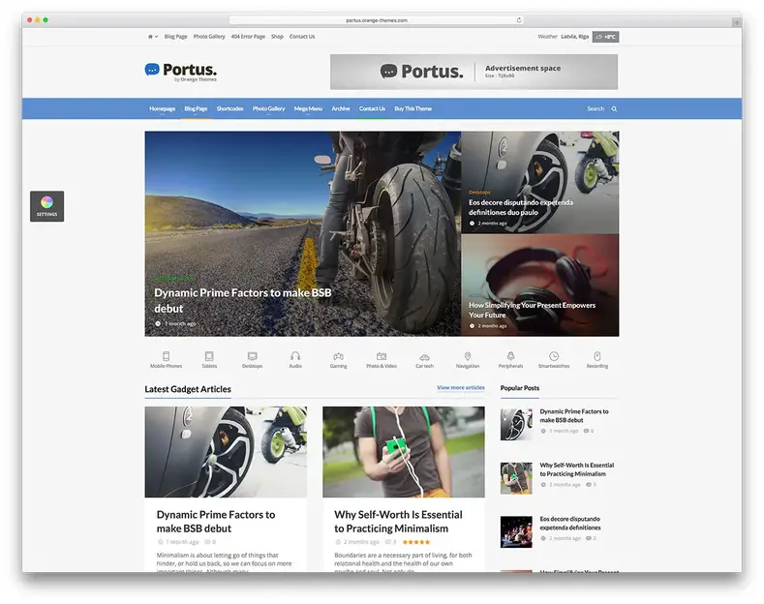Reload the page with browser refresh icon
Viewport: 764px width, 604px height.
tap(519, 20)
